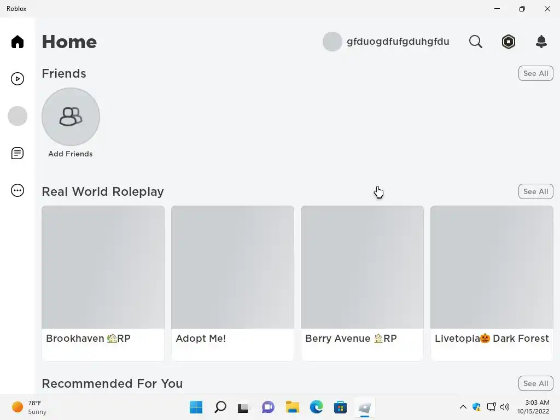This screenshot has width=560, height=420.
Task: Select the Adopt Me! title text
Action: (x=201, y=338)
